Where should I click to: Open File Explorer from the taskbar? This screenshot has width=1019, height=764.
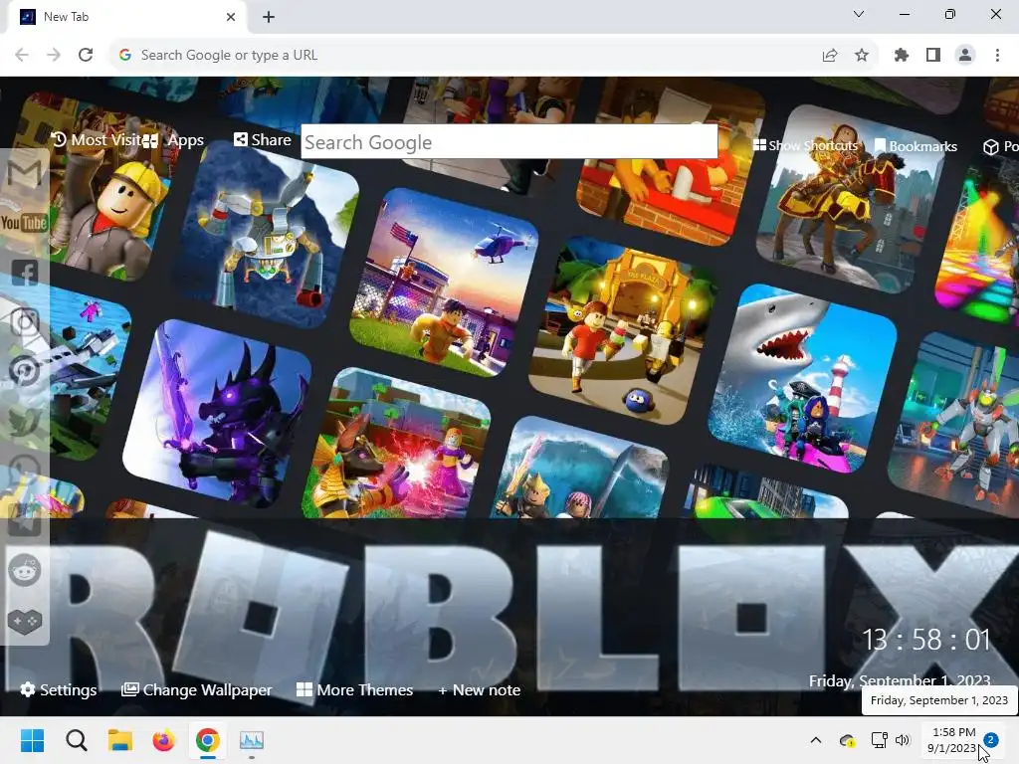pos(120,740)
